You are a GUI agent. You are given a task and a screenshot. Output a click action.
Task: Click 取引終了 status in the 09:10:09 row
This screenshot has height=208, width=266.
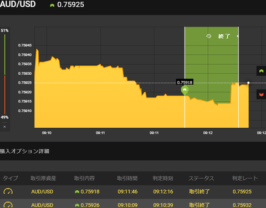coord(199,205)
